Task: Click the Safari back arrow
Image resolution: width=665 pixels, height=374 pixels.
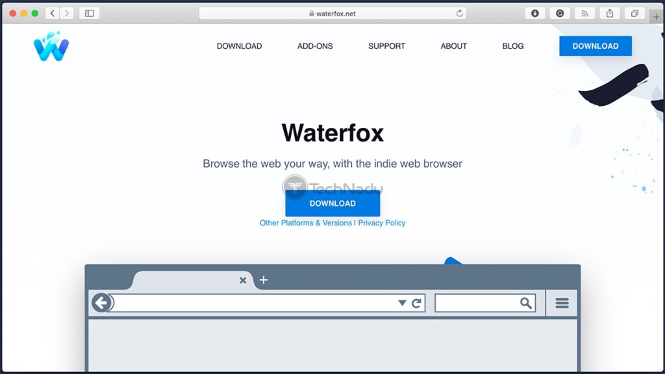Action: click(53, 14)
